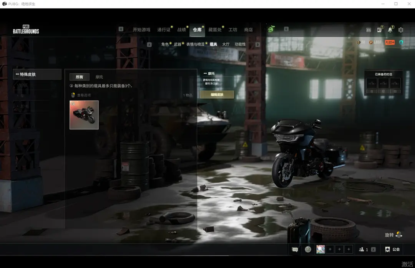The width and height of the screenshot is (415, 268).
Task: Select the 仓库 menu tab
Action: point(197,30)
